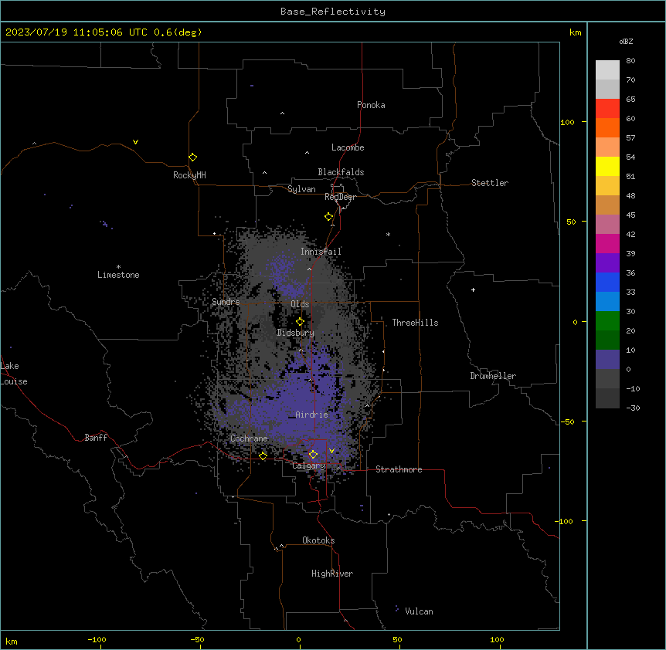The width and height of the screenshot is (666, 650).
Task: Click the asterisk marker above Limestone label
Action: [118, 266]
